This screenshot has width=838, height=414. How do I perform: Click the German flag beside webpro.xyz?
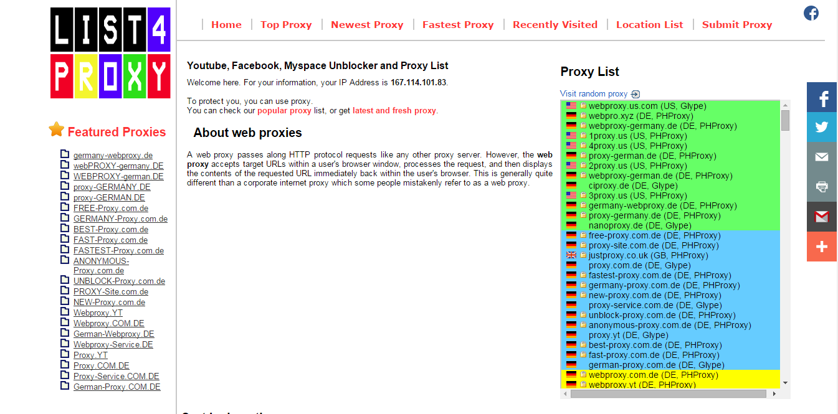tap(571, 116)
